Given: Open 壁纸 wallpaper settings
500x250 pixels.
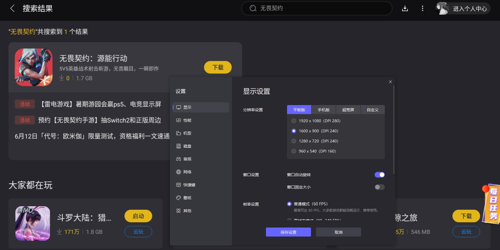Looking at the screenshot, I should click(187, 198).
